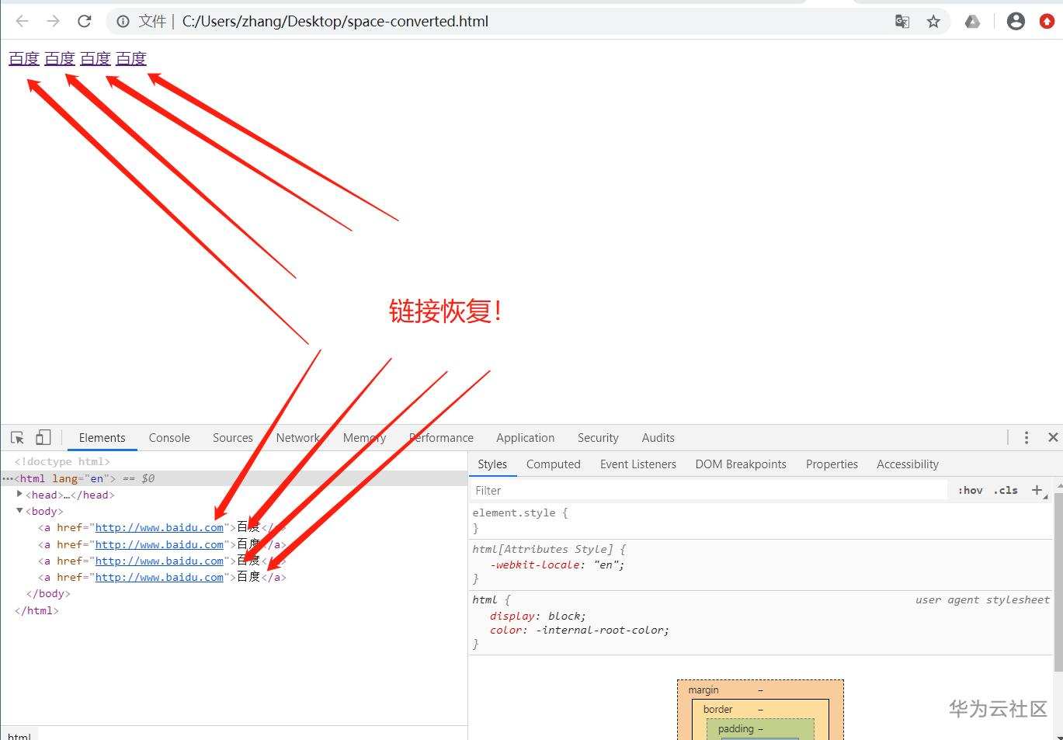Click the element.style rule block
This screenshot has width=1063, height=740.
761,520
